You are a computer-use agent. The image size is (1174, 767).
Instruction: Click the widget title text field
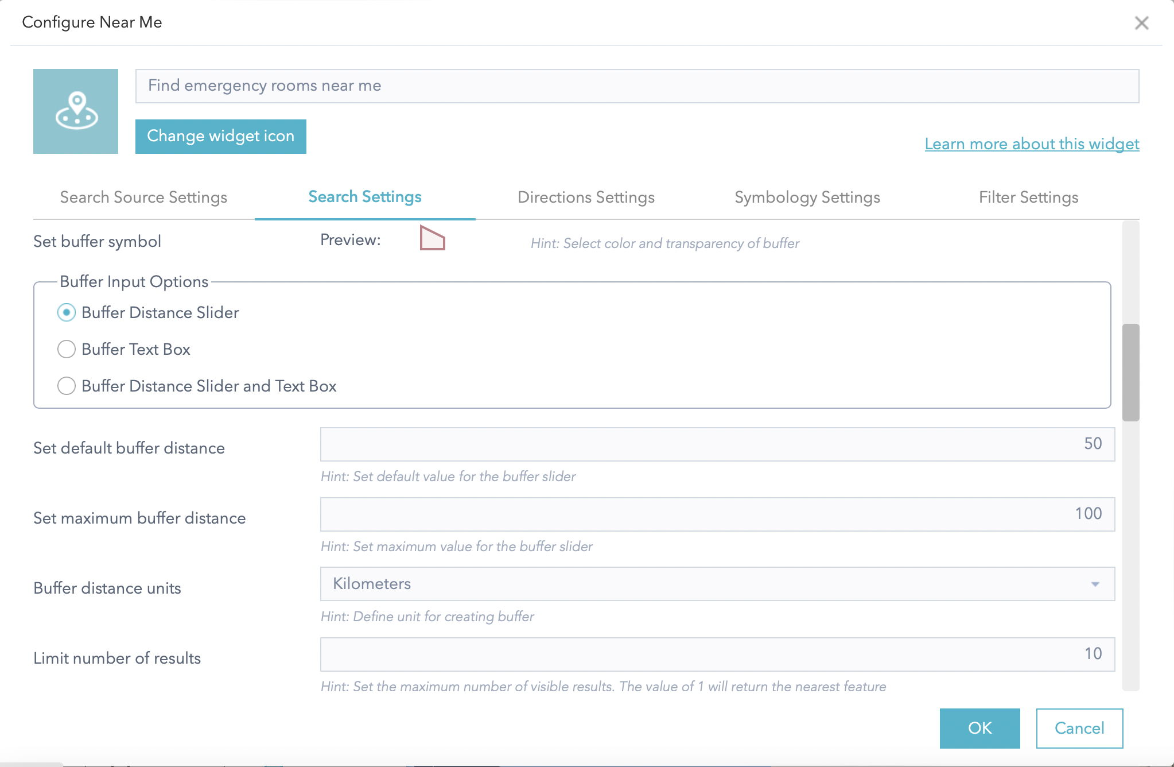click(x=637, y=86)
